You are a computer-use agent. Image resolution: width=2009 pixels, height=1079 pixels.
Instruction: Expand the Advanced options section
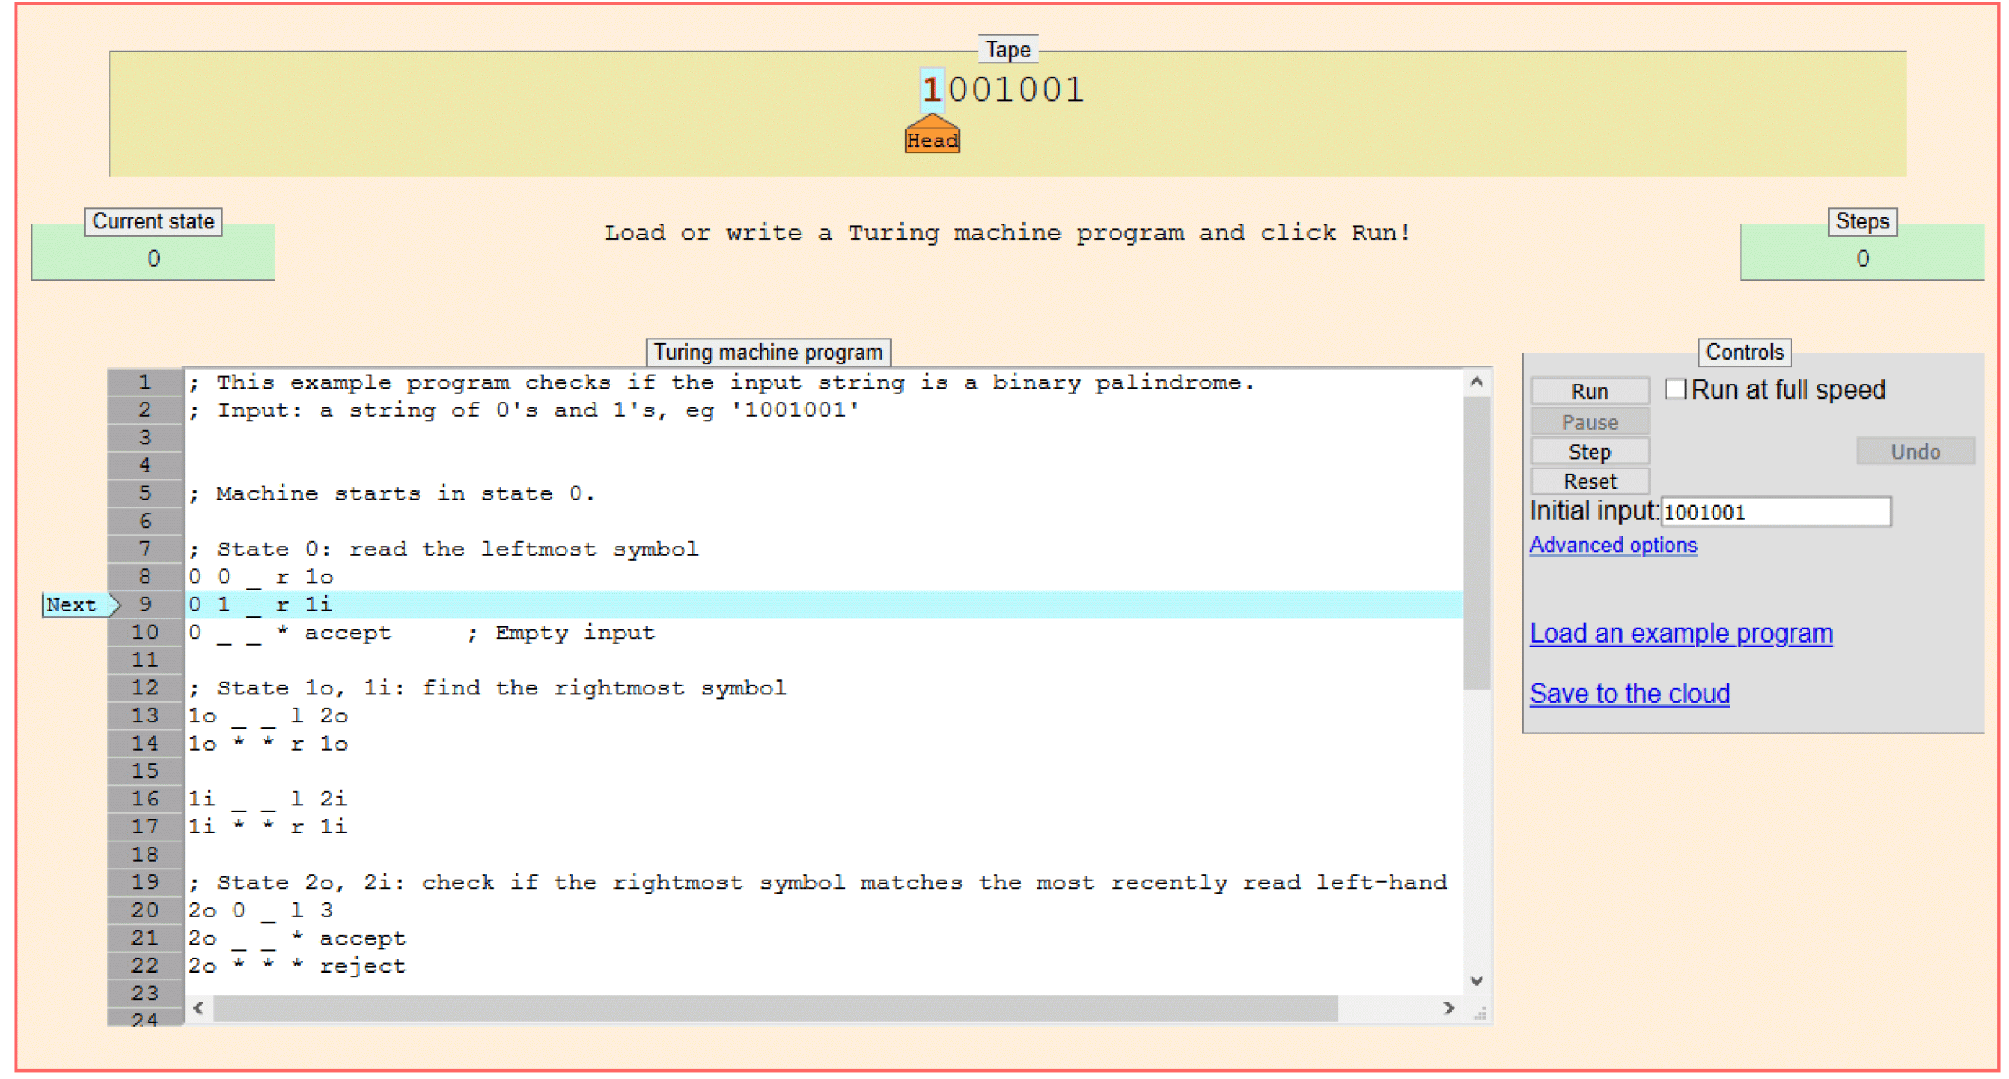pos(1612,545)
